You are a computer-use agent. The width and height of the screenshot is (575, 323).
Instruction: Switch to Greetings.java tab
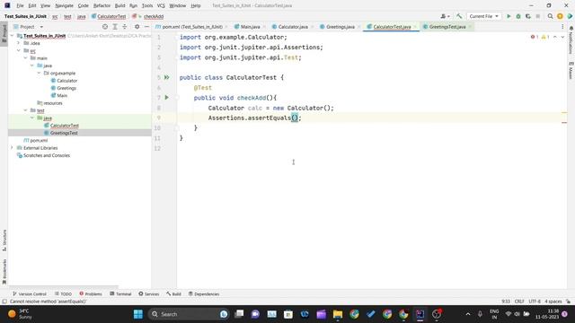340,27
